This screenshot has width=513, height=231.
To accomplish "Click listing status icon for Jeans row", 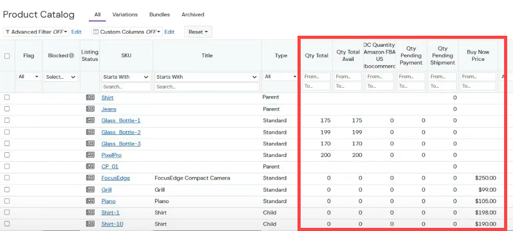I will click(x=90, y=109).
